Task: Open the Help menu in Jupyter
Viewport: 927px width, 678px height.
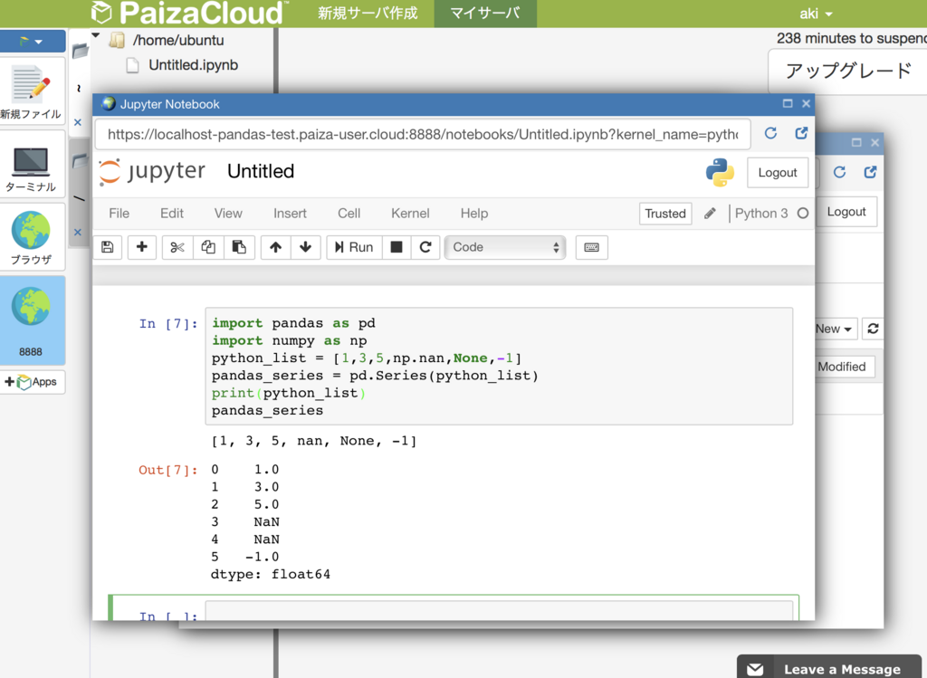Action: click(474, 214)
